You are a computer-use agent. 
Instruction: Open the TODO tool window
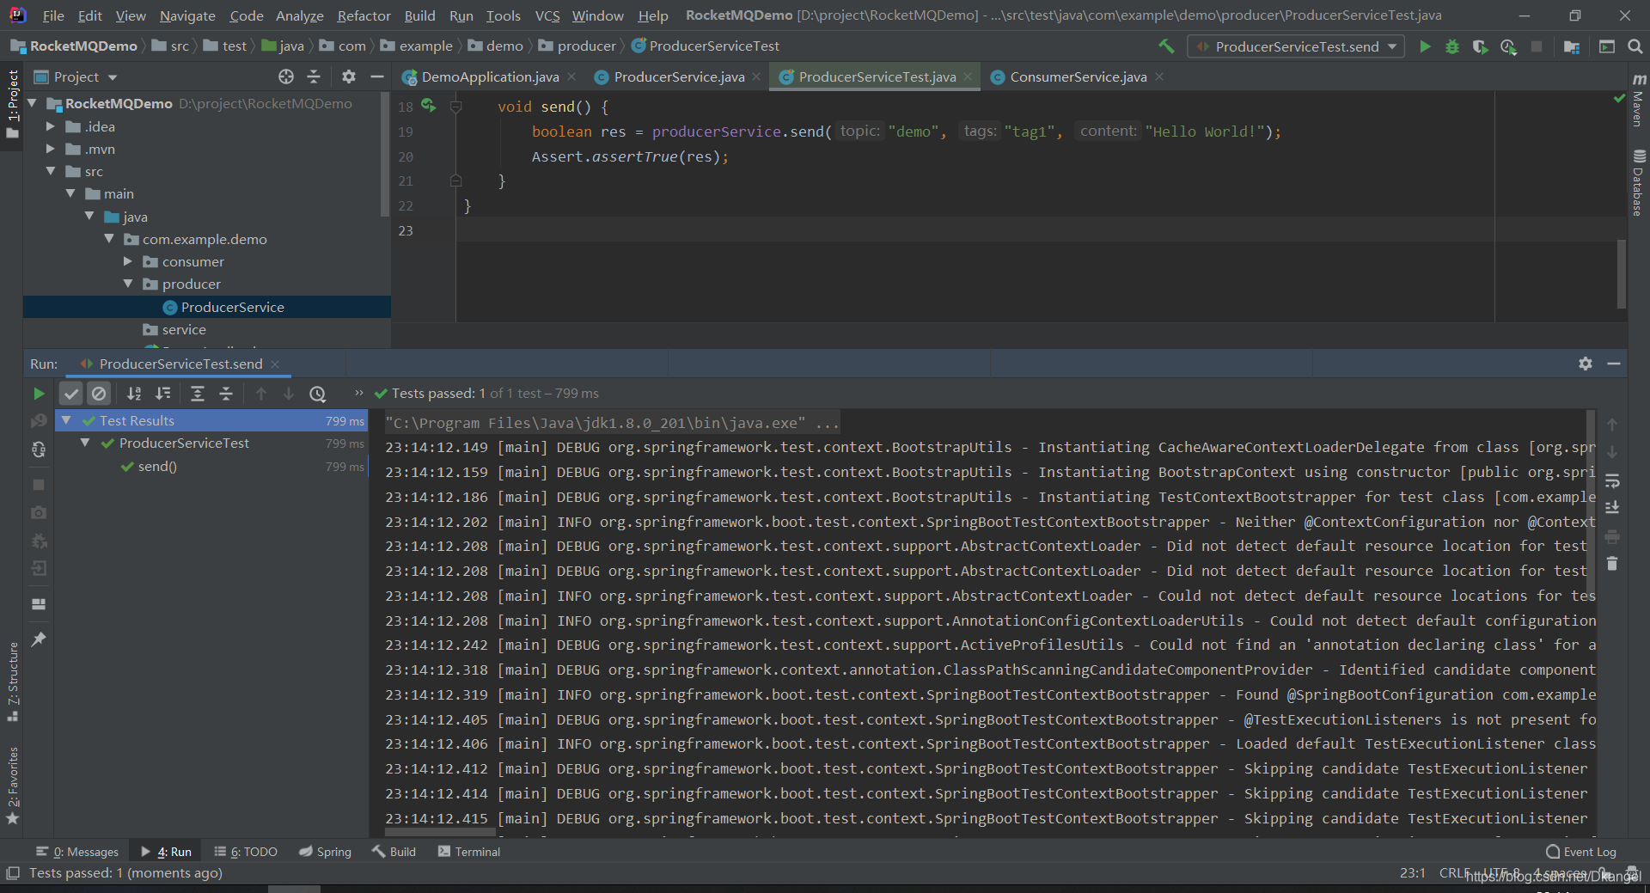point(246,852)
